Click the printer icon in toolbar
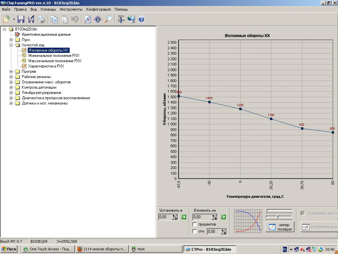Screen dimensions: 338x254 41,20
